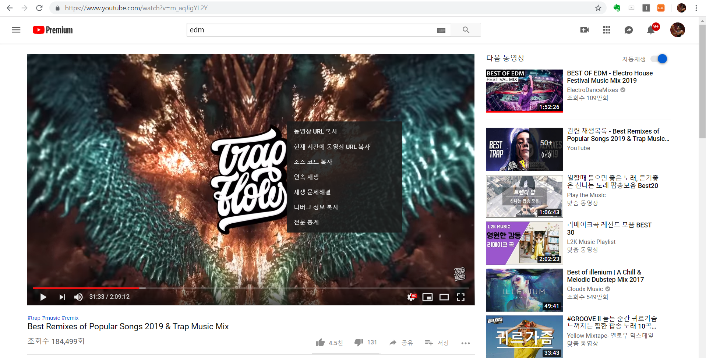Open BEST OF EDM - Electro House title

tap(610, 77)
